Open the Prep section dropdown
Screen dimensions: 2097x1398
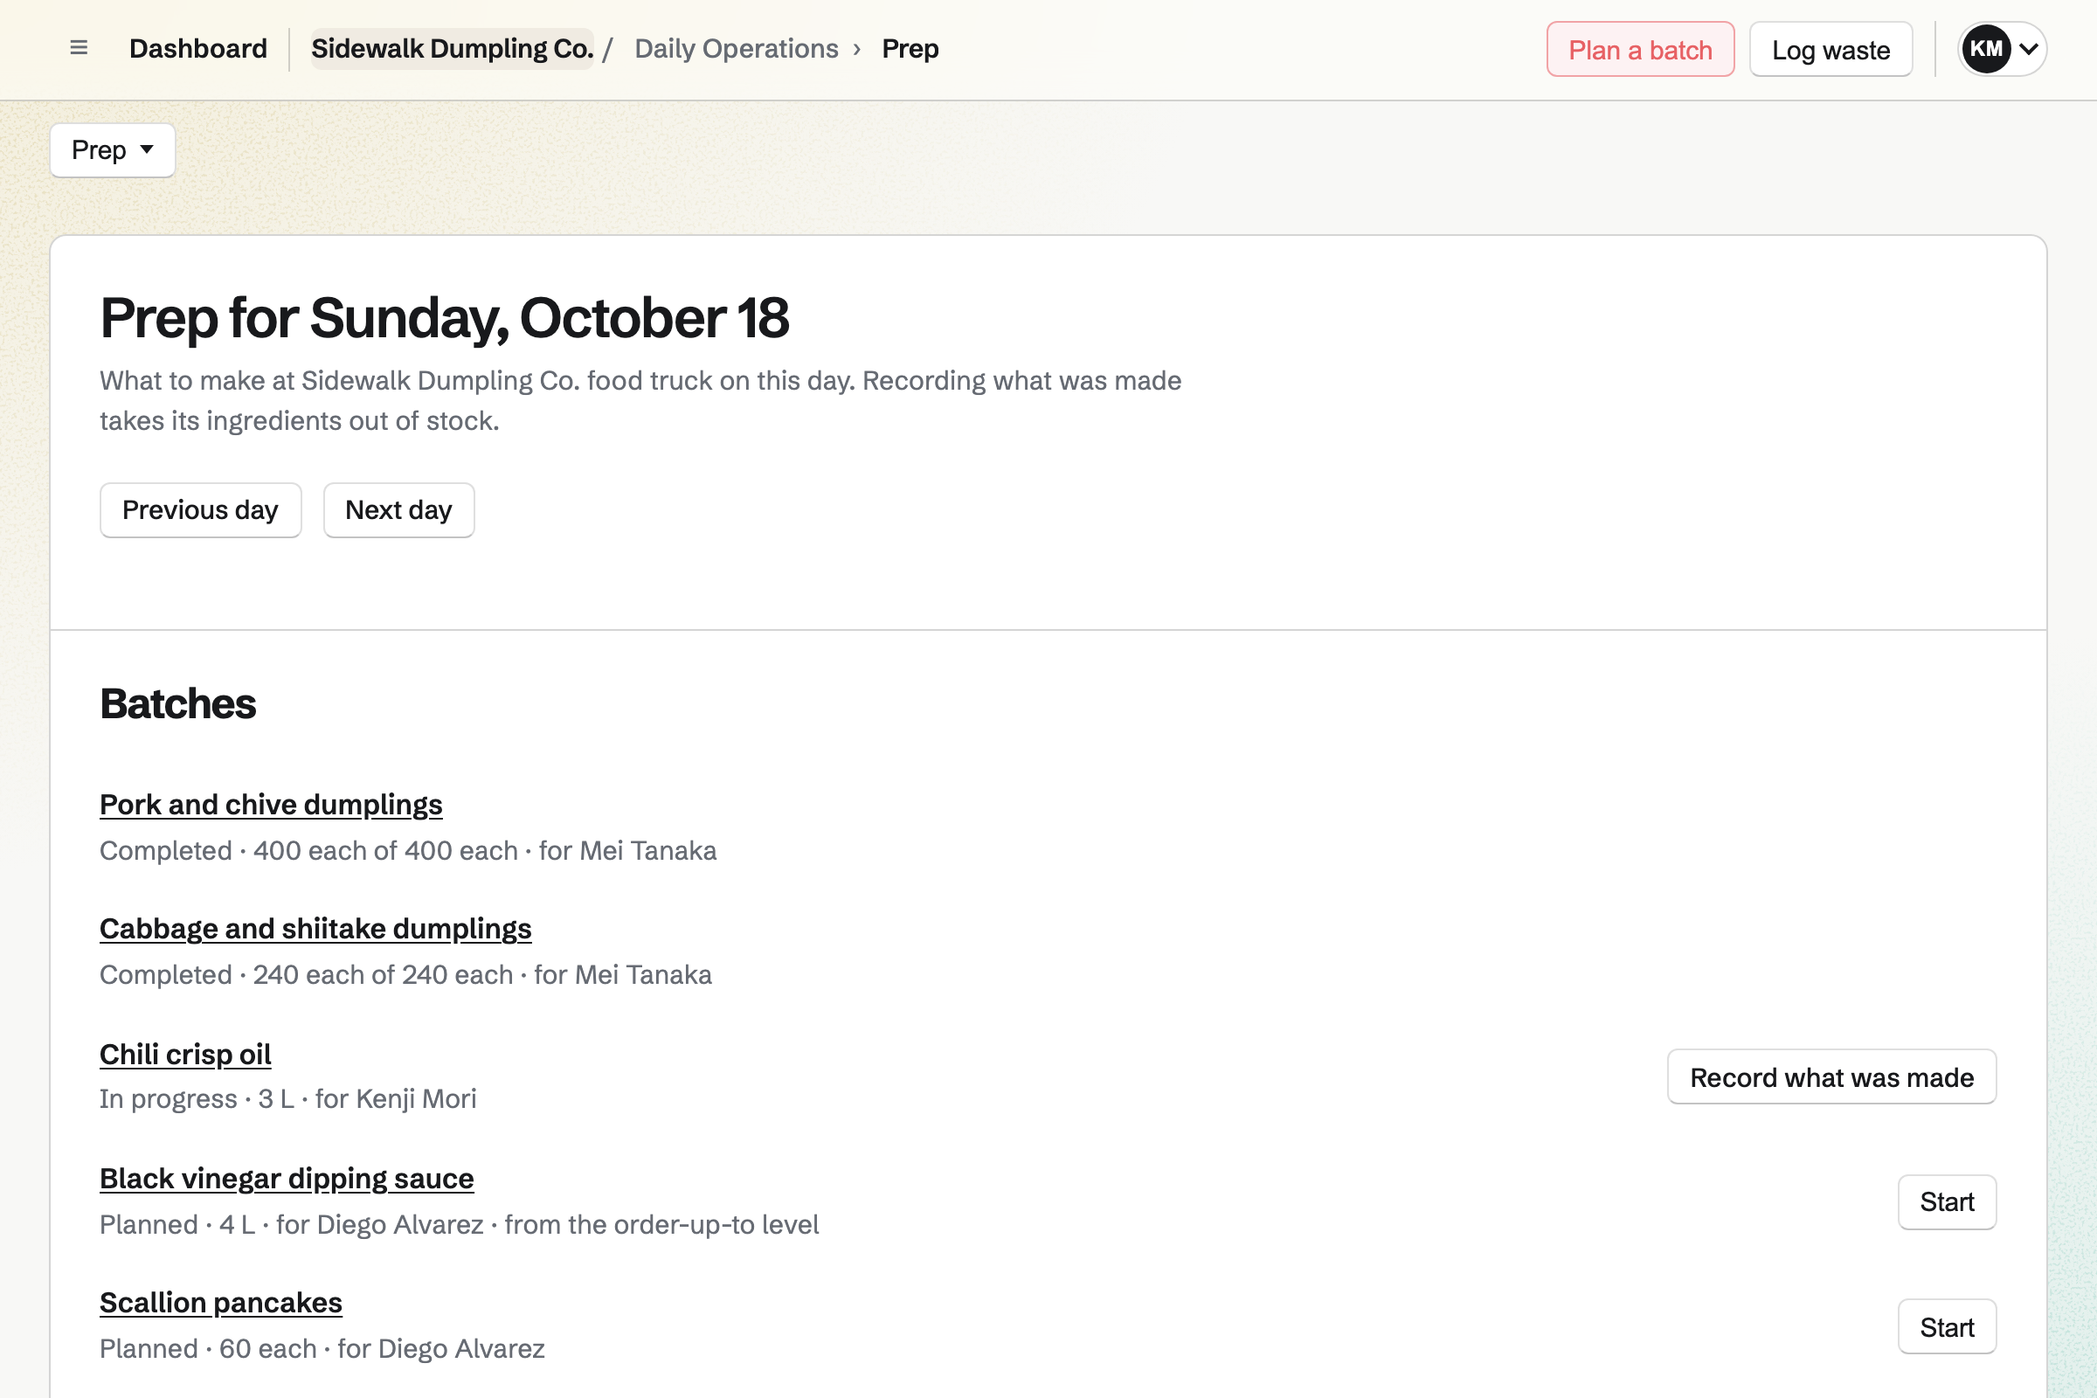click(x=113, y=149)
